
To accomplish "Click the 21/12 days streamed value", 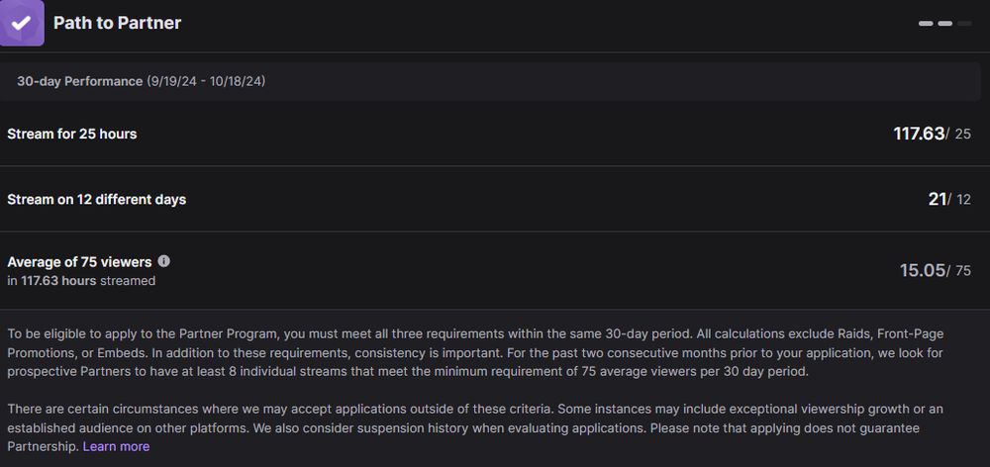I will [948, 199].
